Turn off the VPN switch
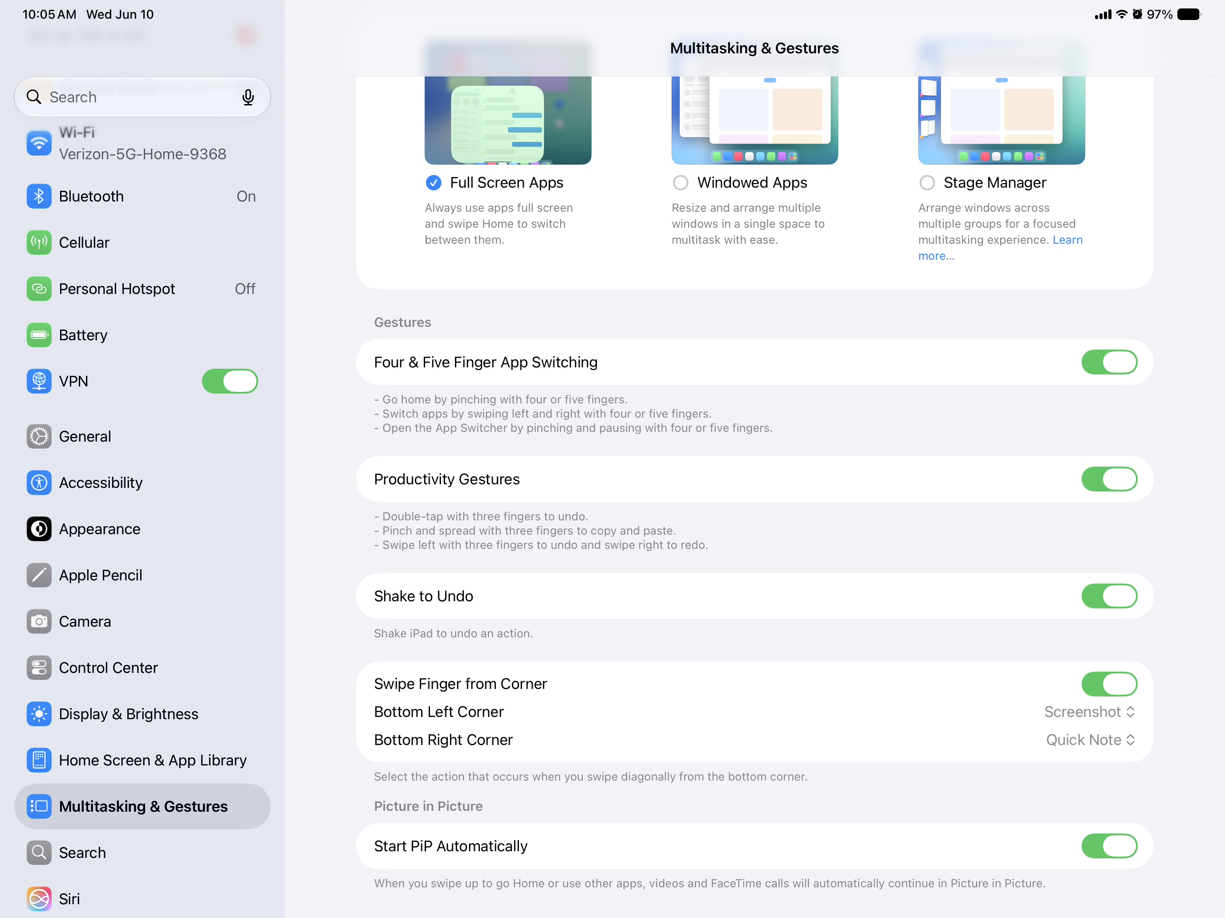The width and height of the screenshot is (1225, 918). 230,381
